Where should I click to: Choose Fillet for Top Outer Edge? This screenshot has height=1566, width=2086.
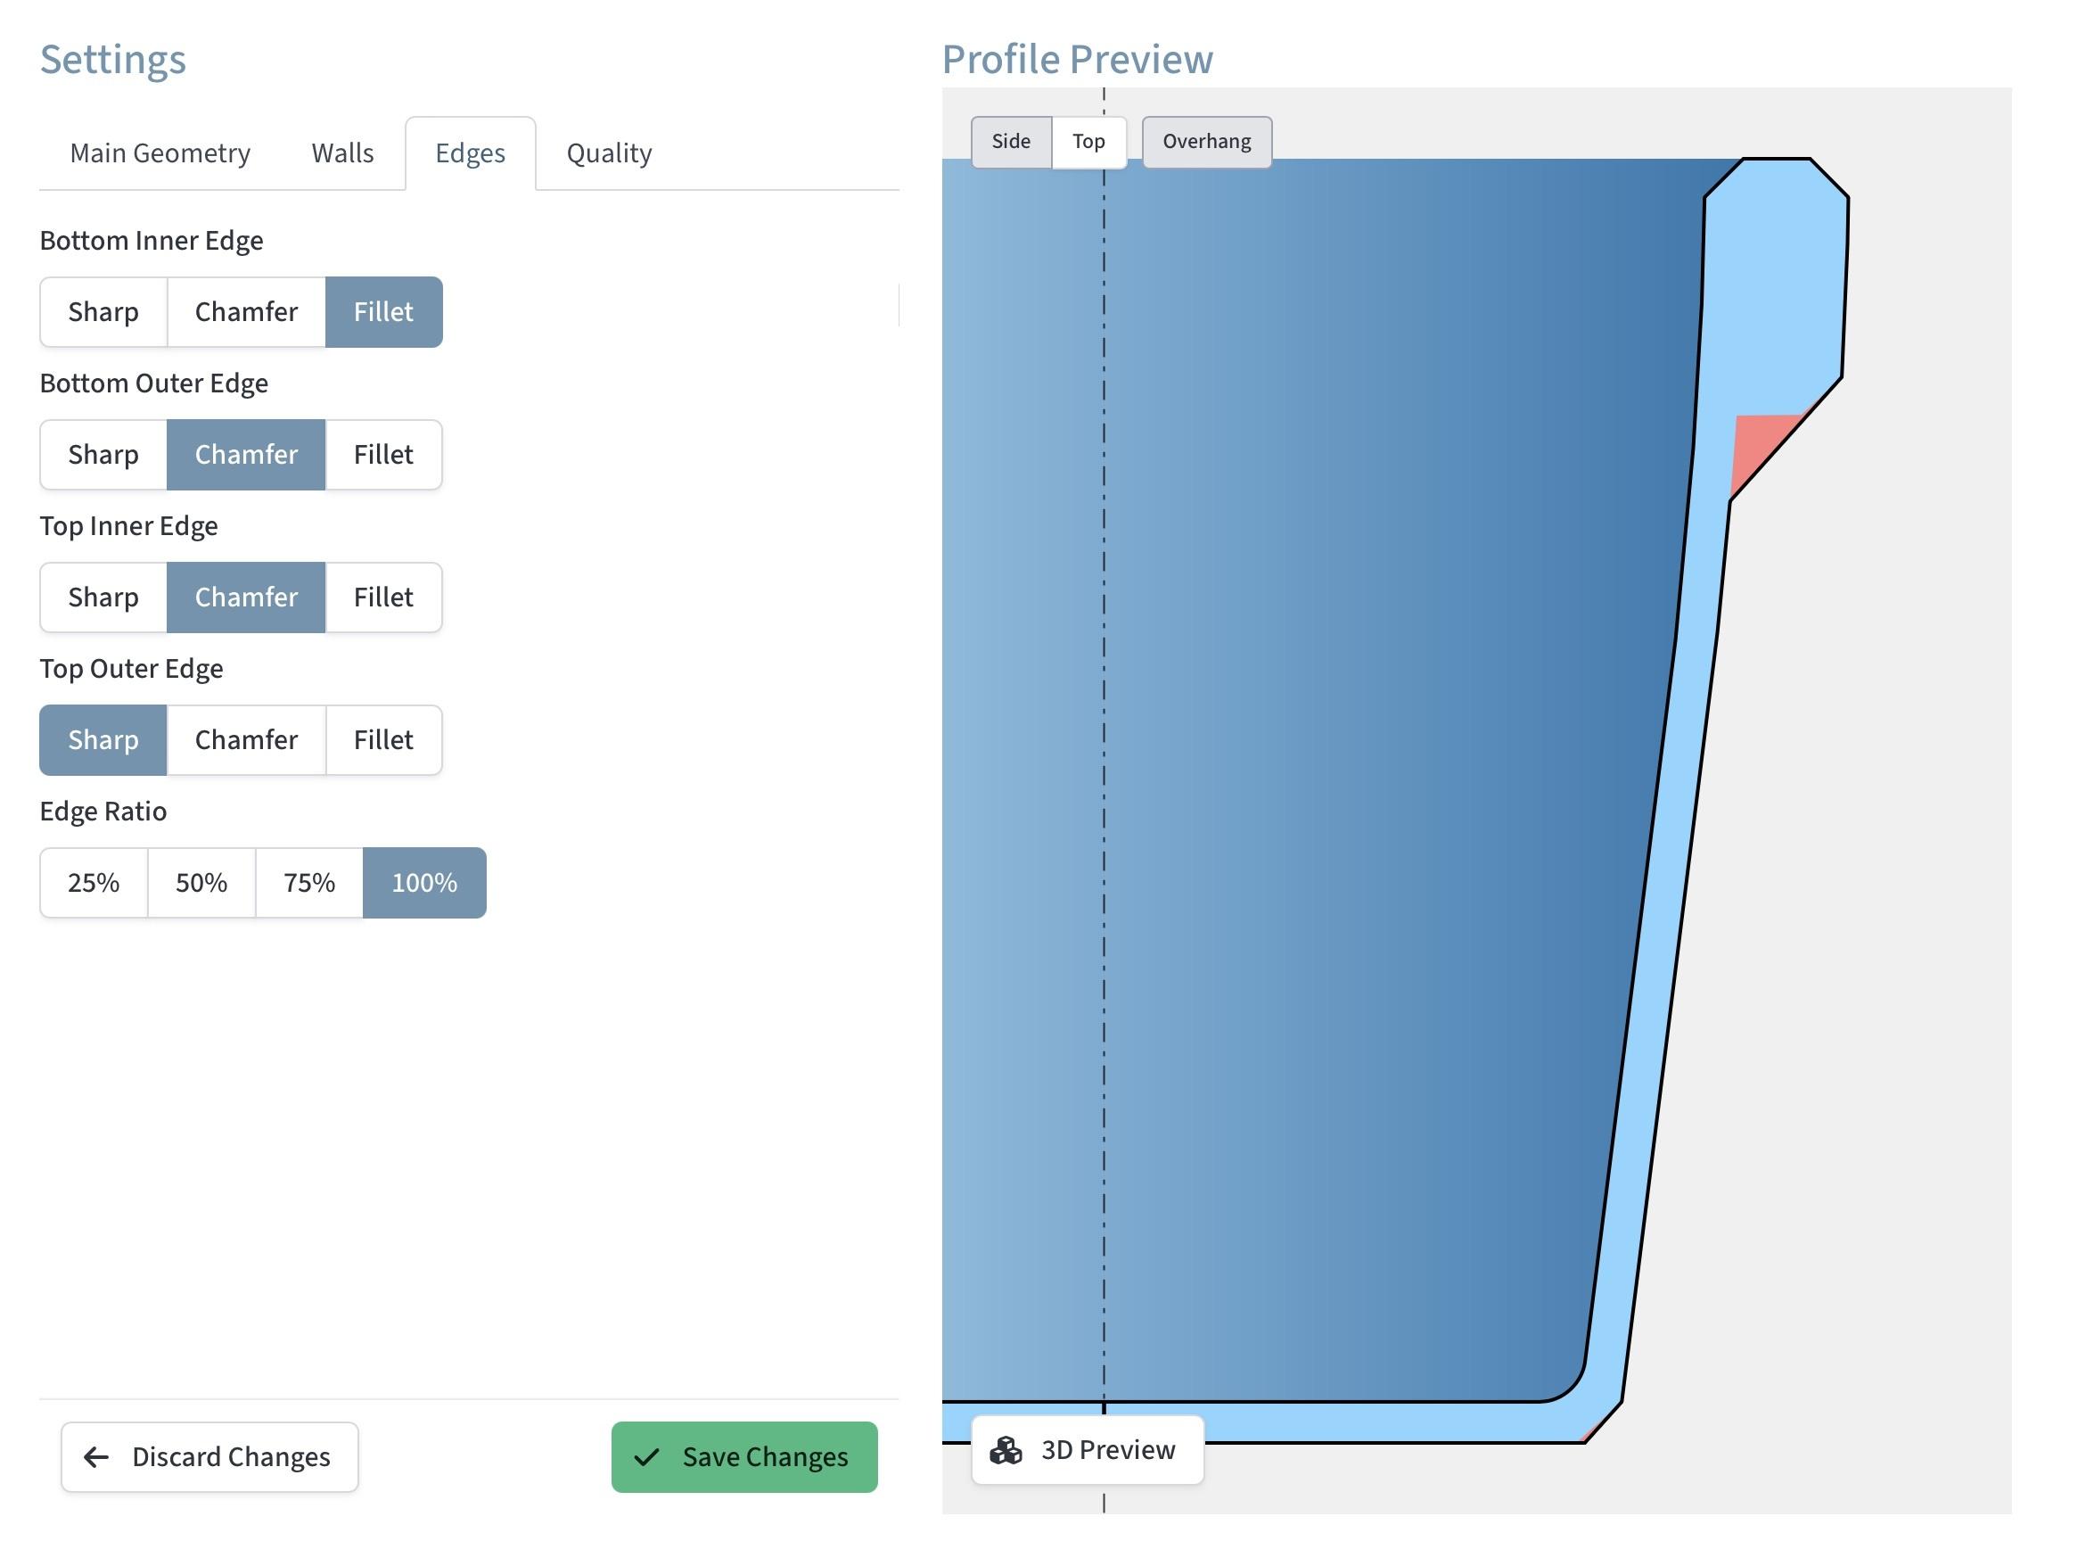click(384, 739)
